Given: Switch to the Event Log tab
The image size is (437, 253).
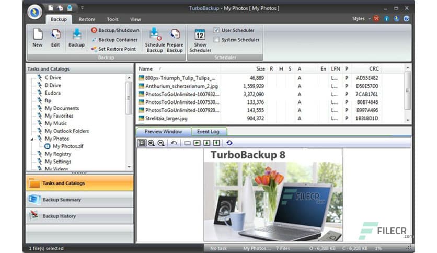Looking at the screenshot, I should [208, 132].
